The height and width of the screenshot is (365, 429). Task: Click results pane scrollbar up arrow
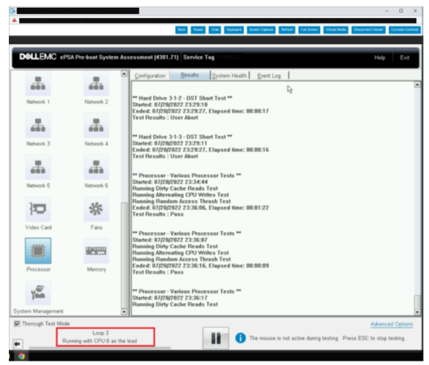click(417, 85)
